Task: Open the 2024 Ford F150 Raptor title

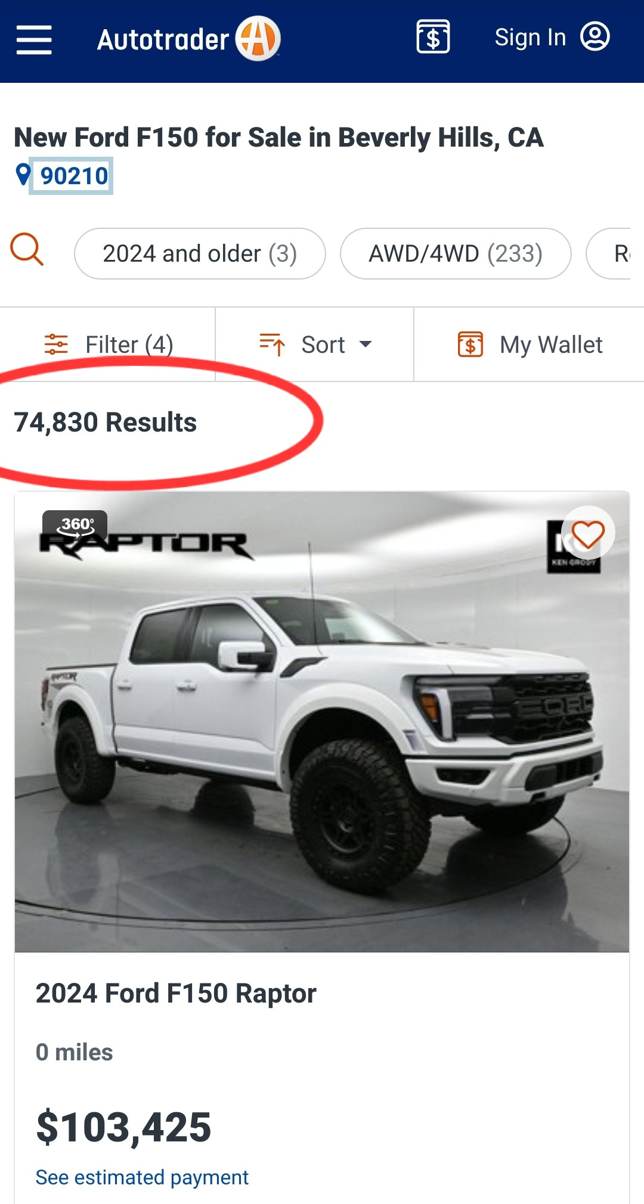Action: [x=176, y=994]
